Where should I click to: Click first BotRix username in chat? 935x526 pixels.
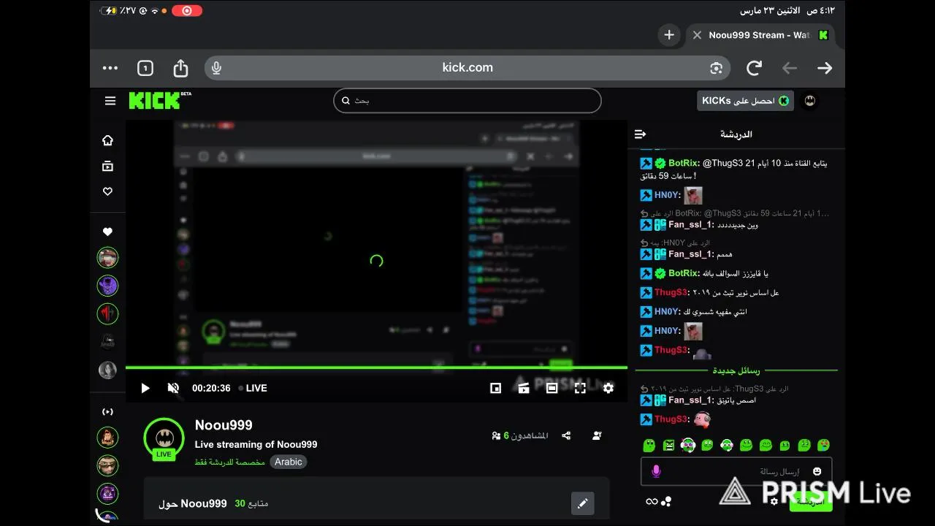pos(684,163)
